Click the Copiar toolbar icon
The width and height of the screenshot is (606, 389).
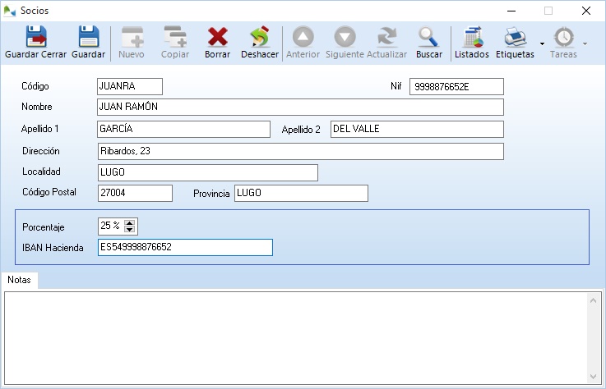175,37
